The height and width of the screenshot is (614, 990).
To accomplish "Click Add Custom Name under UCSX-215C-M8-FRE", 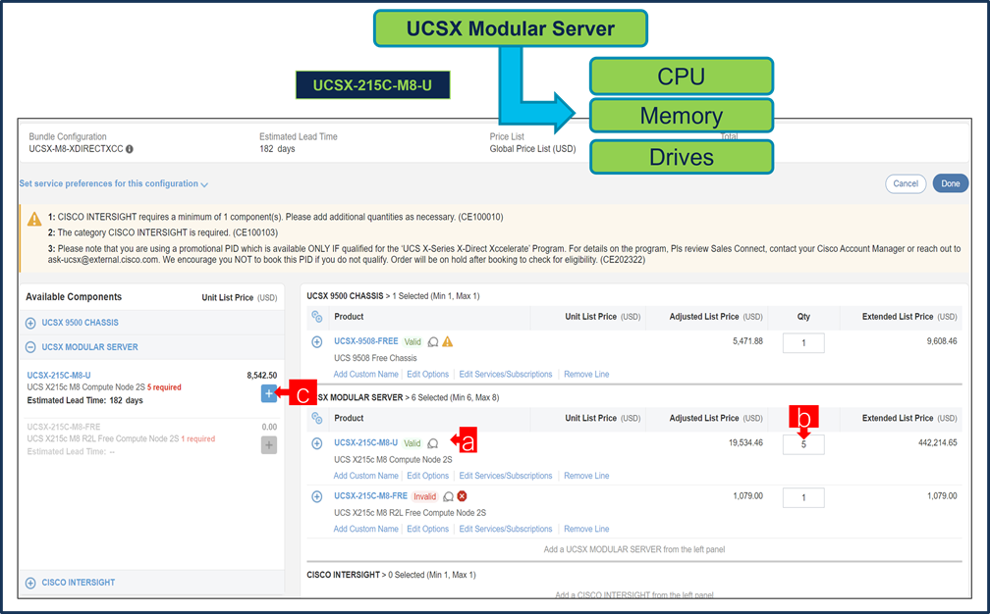I will click(366, 530).
